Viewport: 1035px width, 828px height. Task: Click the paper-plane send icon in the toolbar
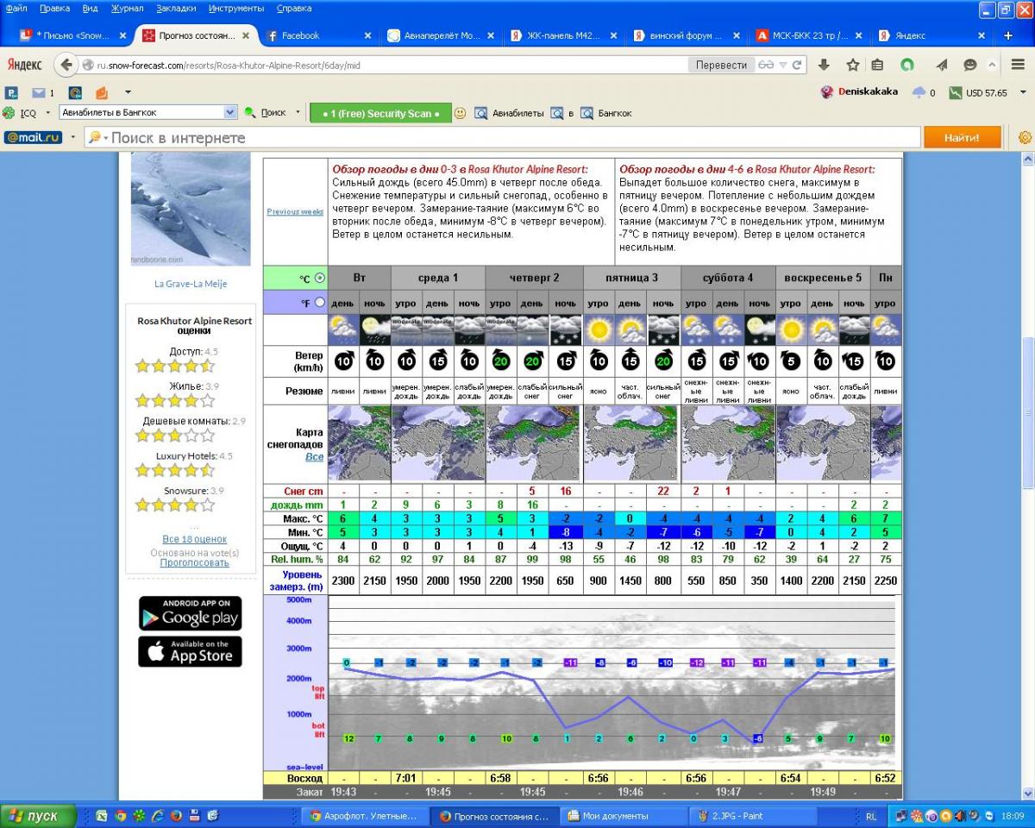pyautogui.click(x=942, y=65)
